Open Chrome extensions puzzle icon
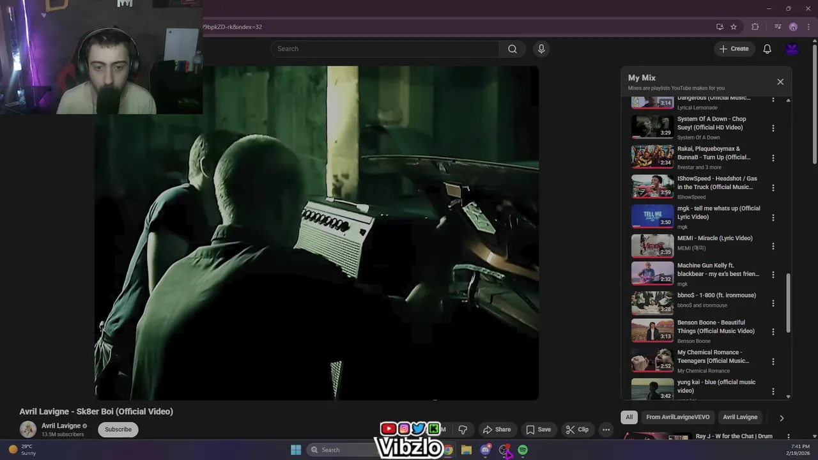This screenshot has width=818, height=460. pyautogui.click(x=755, y=27)
